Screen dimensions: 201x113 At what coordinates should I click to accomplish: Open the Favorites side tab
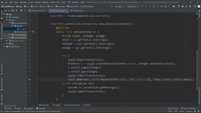(2, 100)
